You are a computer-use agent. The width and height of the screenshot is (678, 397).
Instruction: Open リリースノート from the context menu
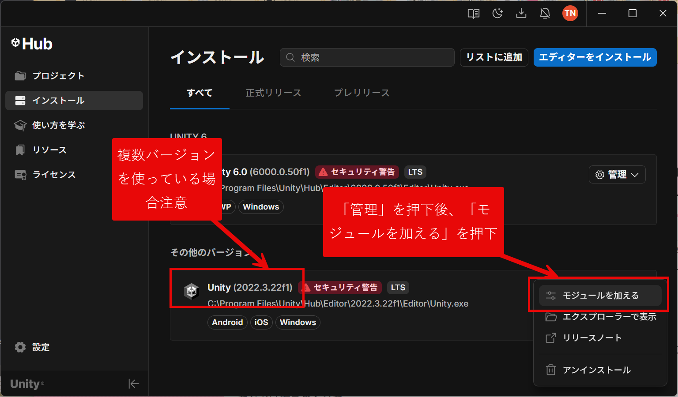592,338
